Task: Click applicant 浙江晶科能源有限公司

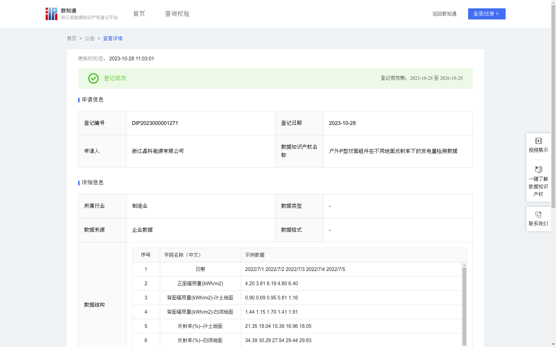Action: pos(158,151)
